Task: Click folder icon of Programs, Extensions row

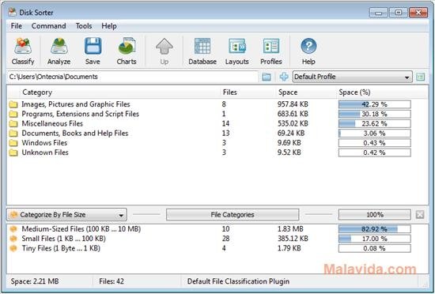Action: pos(13,114)
